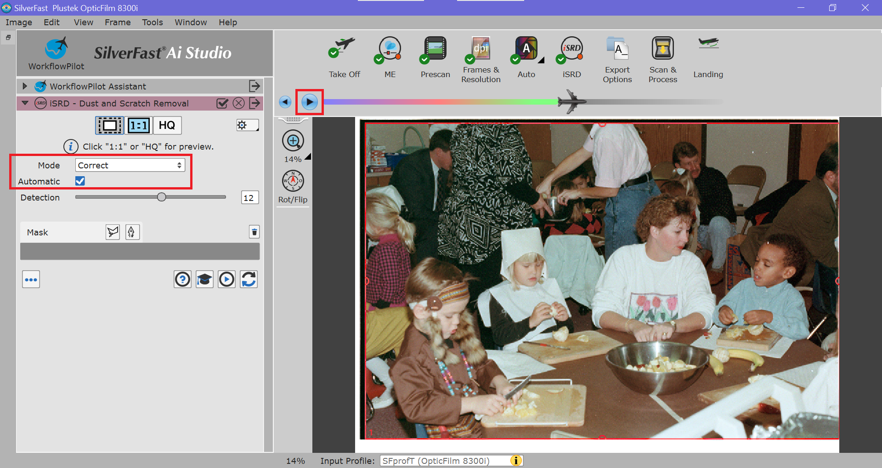Go to previous workflow step arrow
The height and width of the screenshot is (468, 882).
pyautogui.click(x=285, y=102)
